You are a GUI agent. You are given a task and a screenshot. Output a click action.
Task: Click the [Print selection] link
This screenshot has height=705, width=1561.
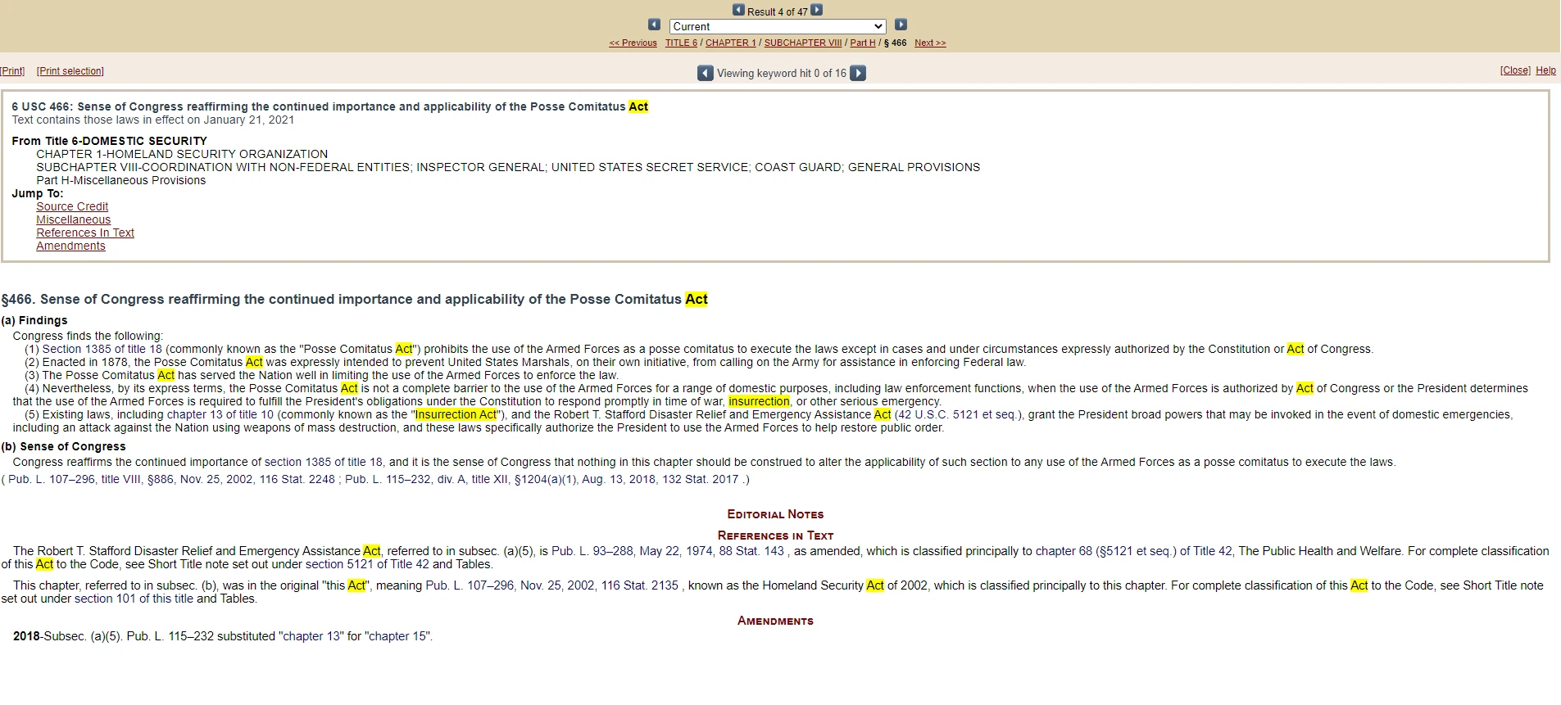click(x=70, y=71)
